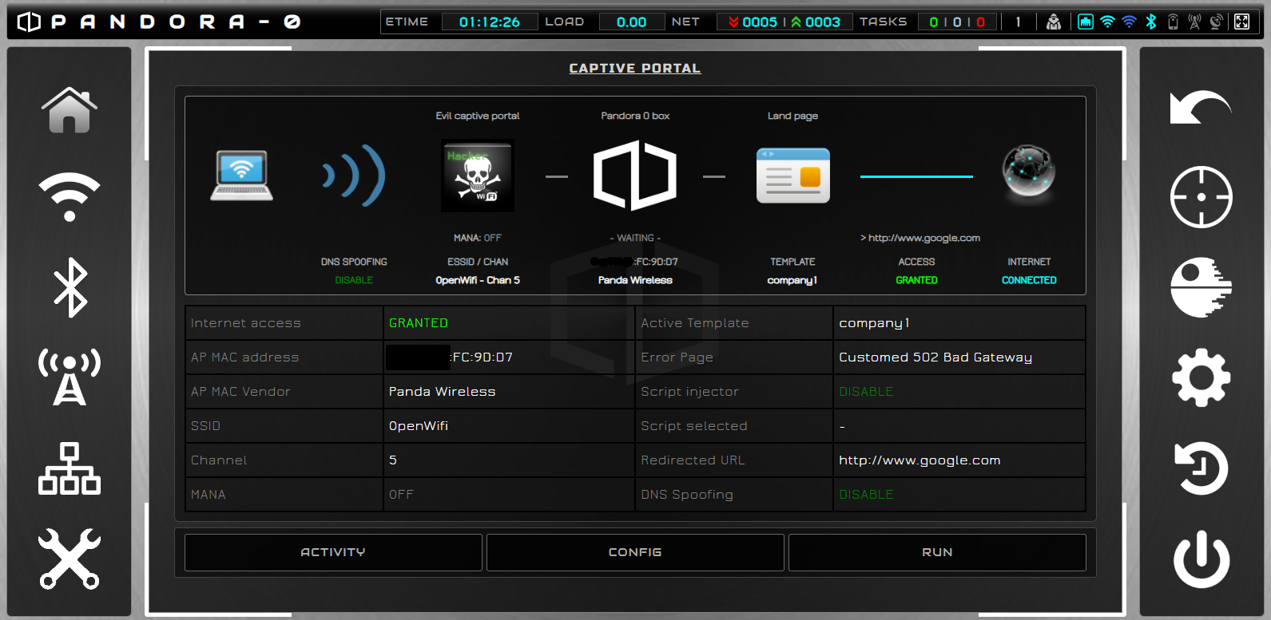Open the ACTIVITY tab
The image size is (1271, 620).
[333, 552]
